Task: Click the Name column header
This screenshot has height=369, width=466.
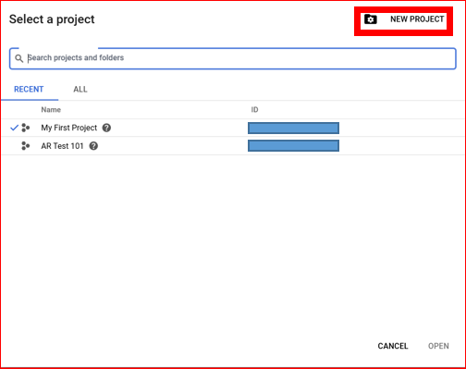Action: coord(51,110)
